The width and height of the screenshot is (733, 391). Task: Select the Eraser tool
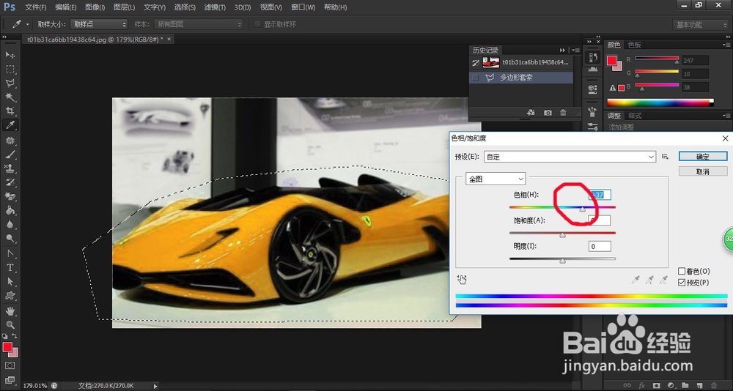click(x=10, y=196)
